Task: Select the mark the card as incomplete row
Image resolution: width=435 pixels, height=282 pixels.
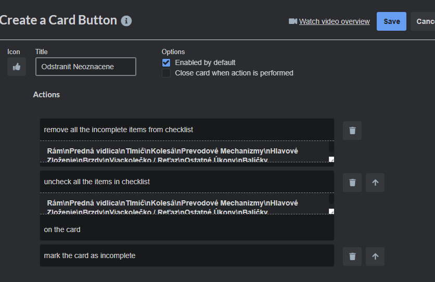Action: tap(187, 255)
